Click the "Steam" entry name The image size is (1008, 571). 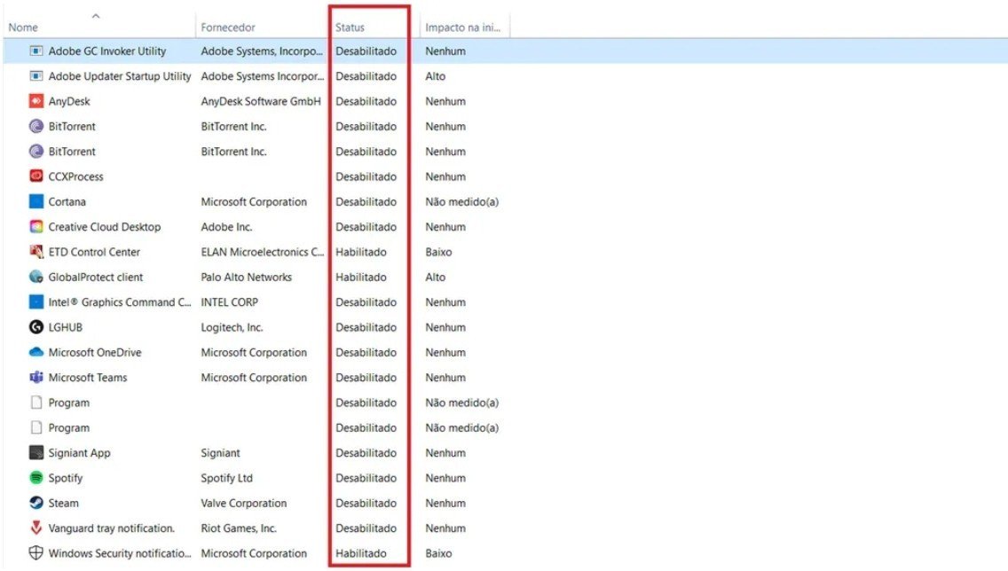pyautogui.click(x=64, y=502)
